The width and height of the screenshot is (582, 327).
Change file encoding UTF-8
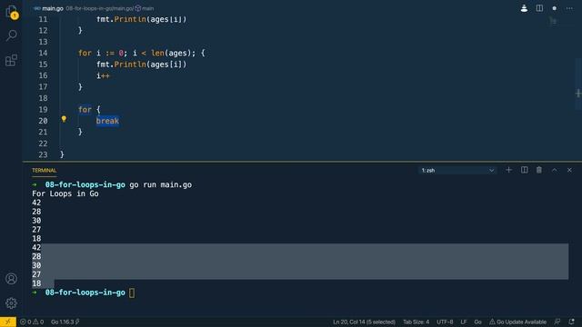click(x=445, y=322)
